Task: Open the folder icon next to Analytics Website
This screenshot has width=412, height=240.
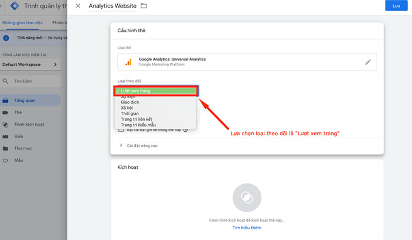Action: click(144, 6)
